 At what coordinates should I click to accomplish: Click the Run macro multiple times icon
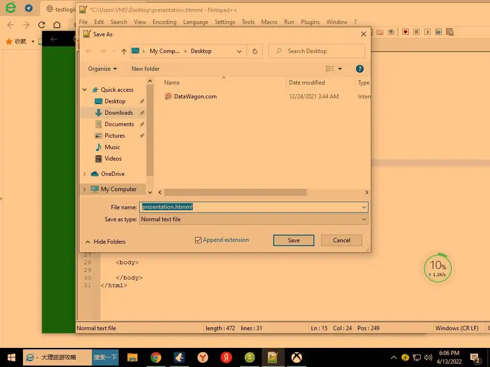438,32
